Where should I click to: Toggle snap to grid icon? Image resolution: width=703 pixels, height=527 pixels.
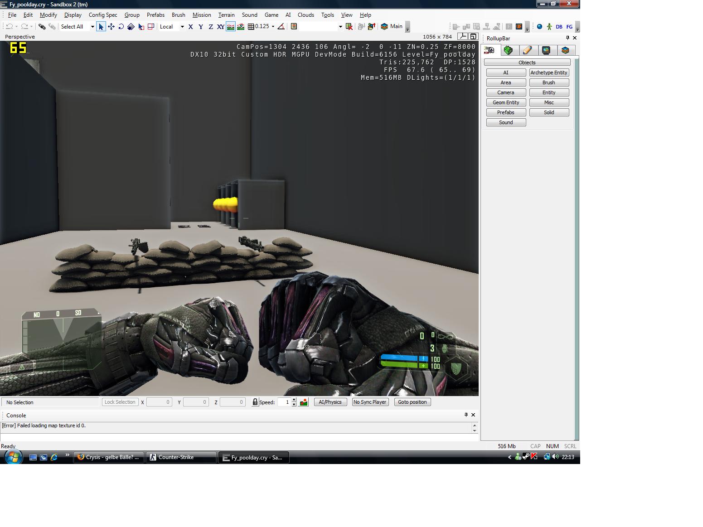[x=251, y=27]
